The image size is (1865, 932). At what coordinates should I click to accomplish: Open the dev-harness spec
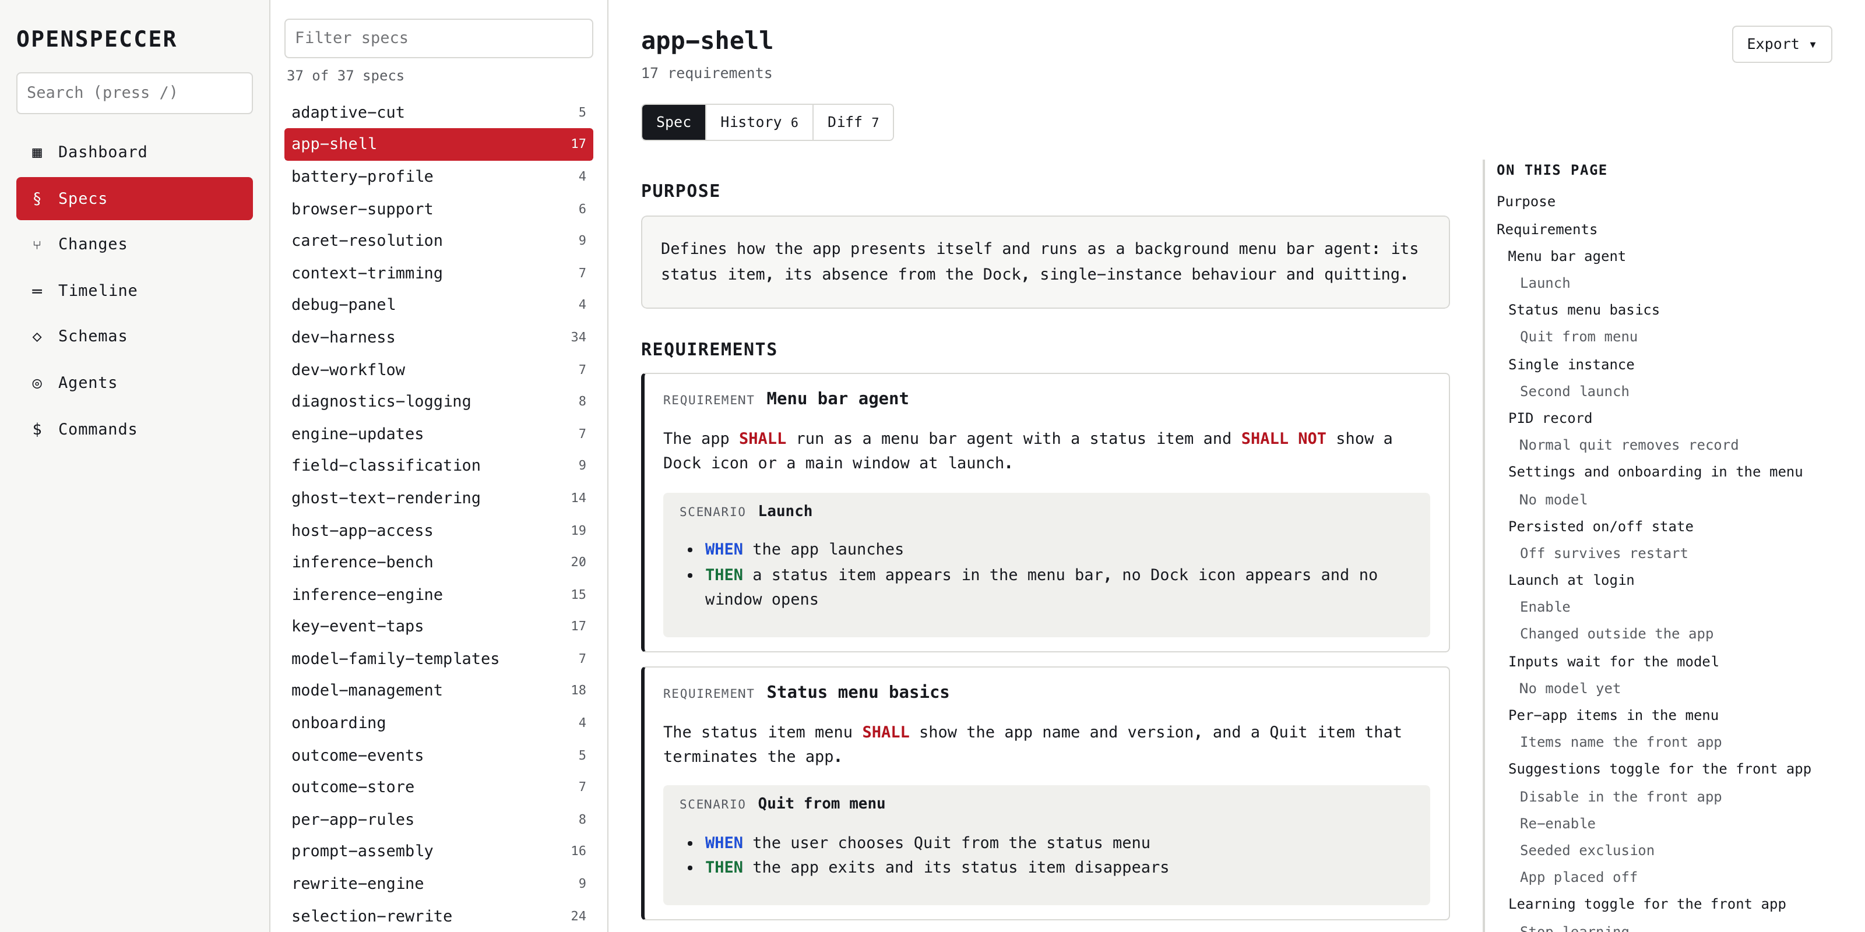438,337
